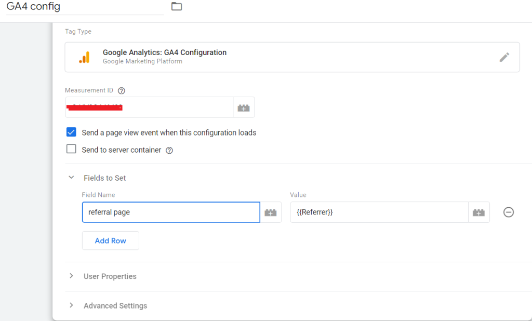Remove the referral page field row
532x321 pixels.
508,212
